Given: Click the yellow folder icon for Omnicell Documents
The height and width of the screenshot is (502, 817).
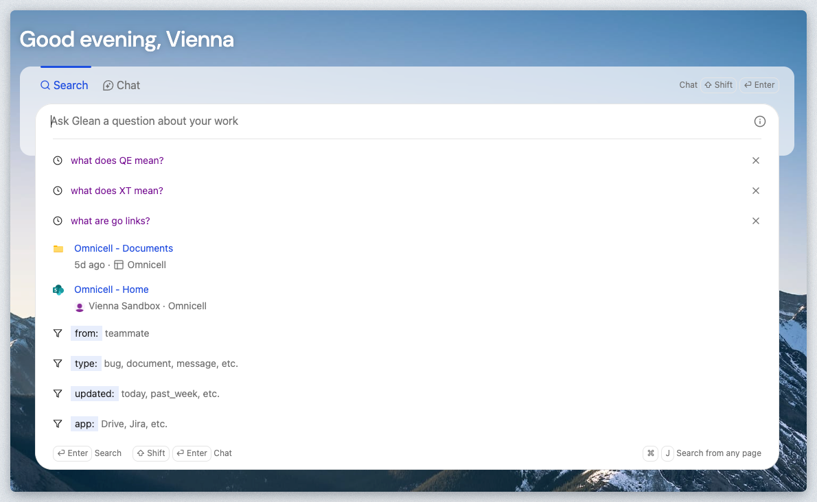Looking at the screenshot, I should coord(58,249).
